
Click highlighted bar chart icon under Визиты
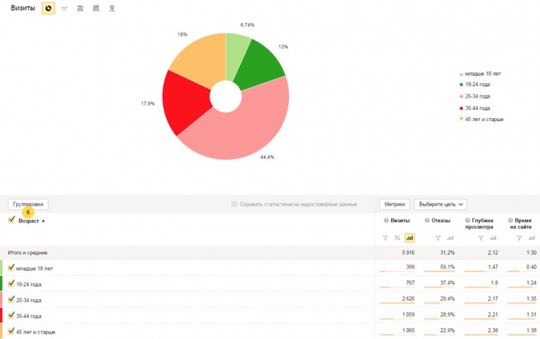409,238
